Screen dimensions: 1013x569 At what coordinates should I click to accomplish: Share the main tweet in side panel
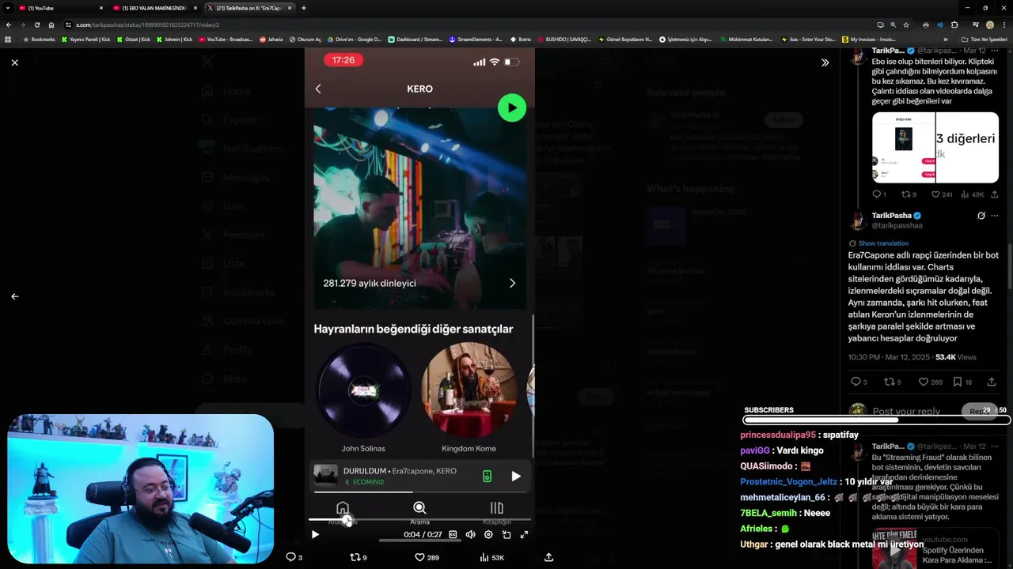(x=992, y=382)
